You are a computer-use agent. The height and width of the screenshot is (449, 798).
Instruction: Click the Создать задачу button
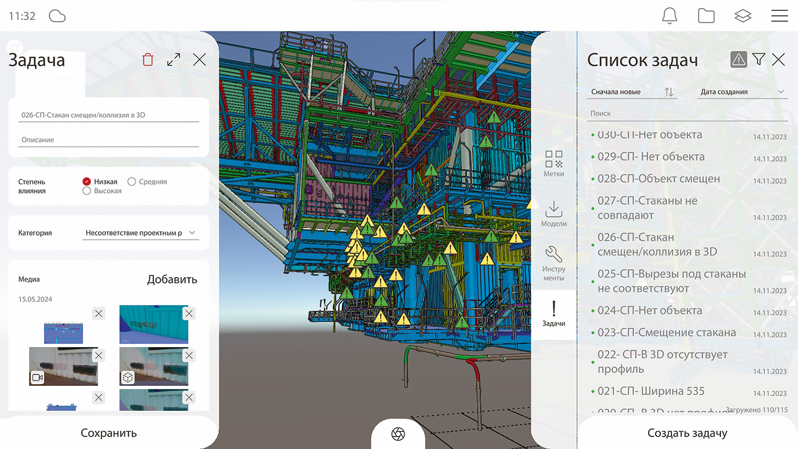[x=687, y=433]
